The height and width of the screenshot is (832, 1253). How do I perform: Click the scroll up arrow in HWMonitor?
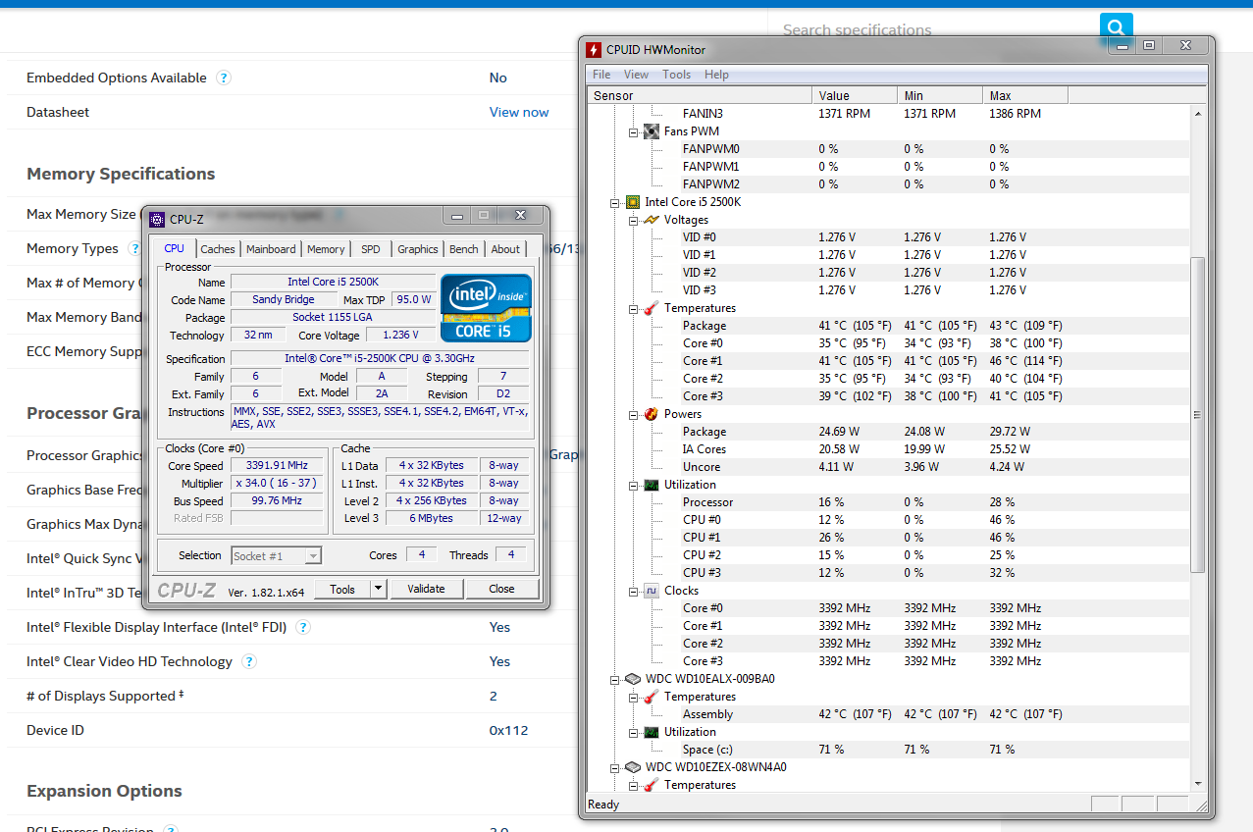(x=1198, y=113)
